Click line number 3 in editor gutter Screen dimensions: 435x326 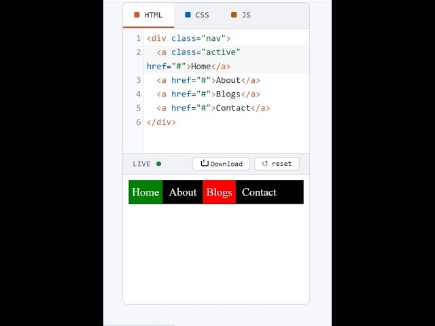point(139,80)
